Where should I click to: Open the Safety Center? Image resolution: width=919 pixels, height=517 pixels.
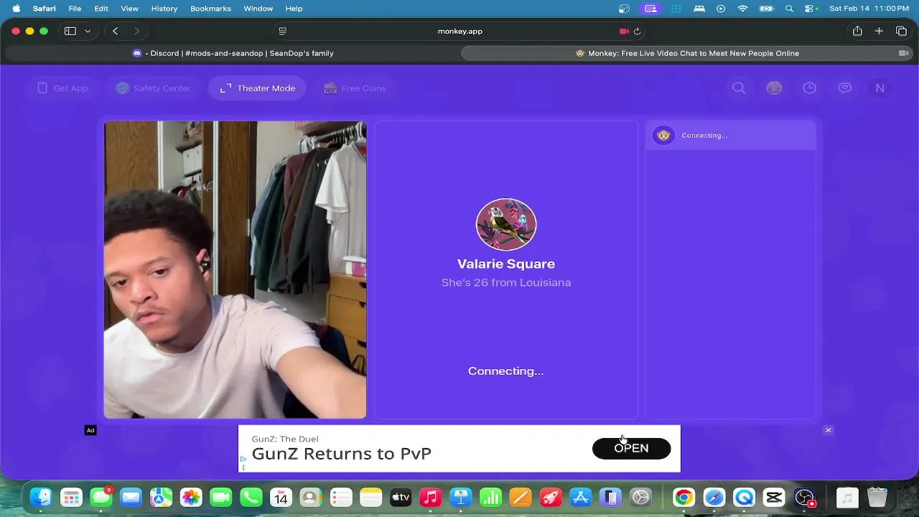click(x=154, y=88)
